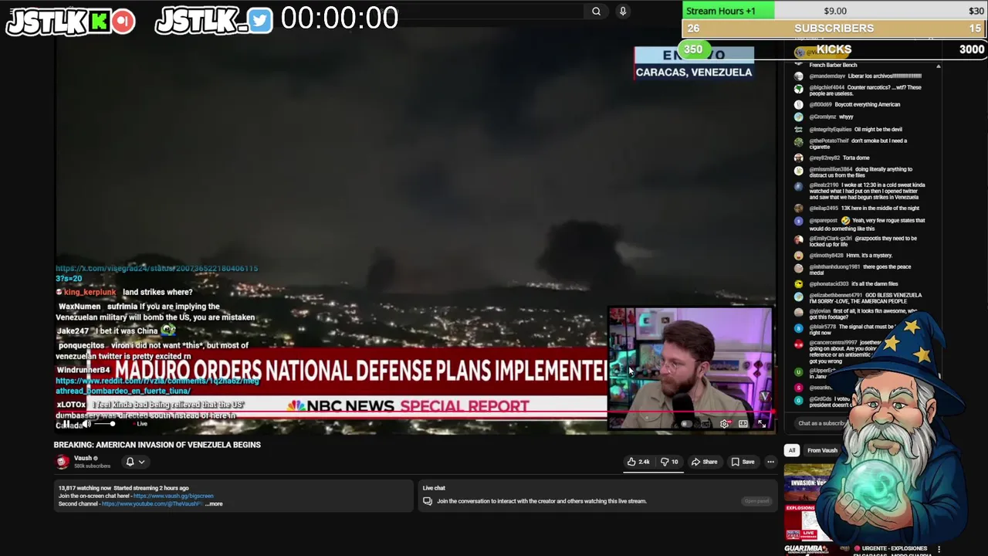Jump to the top of live chat with the arrow
Screen dimensions: 988x556
point(939,66)
